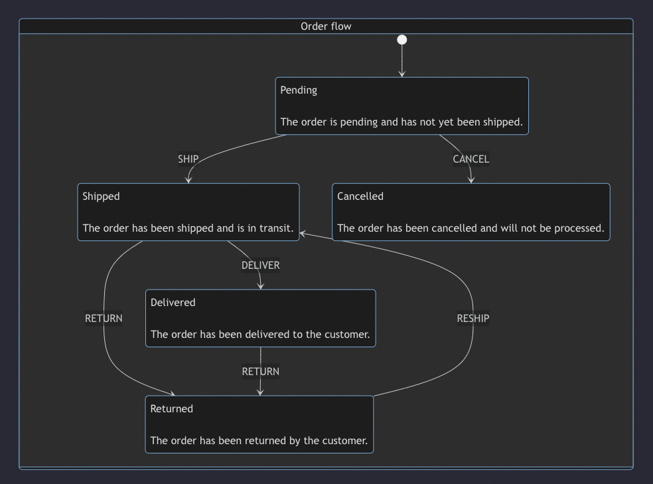Select the Returned state node
653x484 pixels.
259,424
